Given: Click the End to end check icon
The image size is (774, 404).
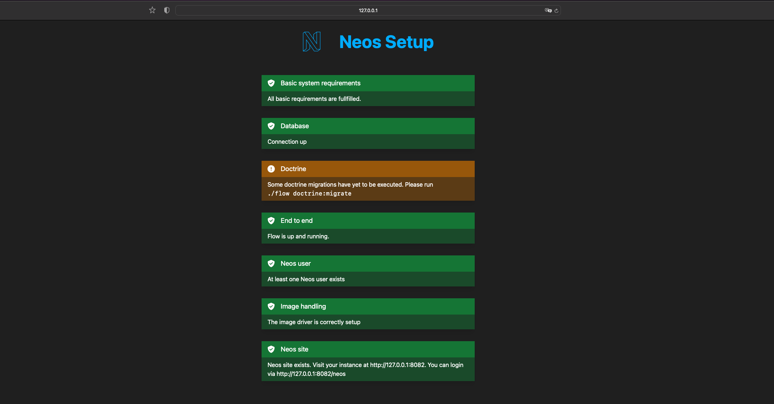Looking at the screenshot, I should [271, 221].
